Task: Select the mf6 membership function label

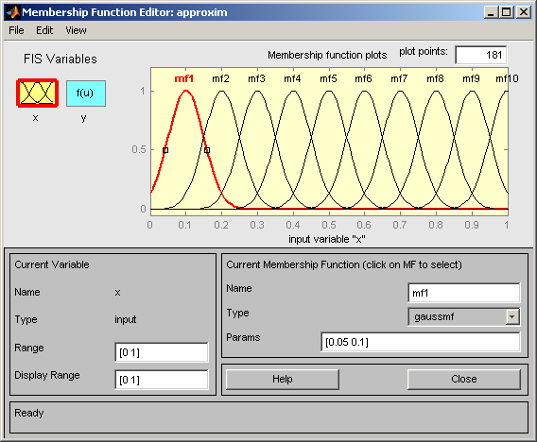Action: pos(363,78)
